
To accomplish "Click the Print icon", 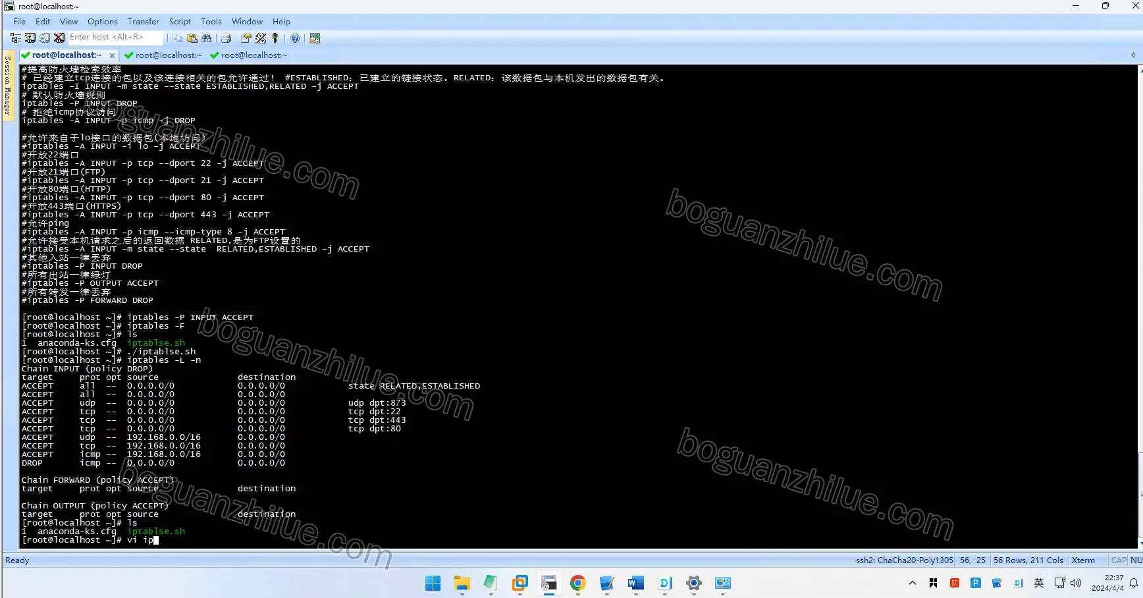I will 226,38.
